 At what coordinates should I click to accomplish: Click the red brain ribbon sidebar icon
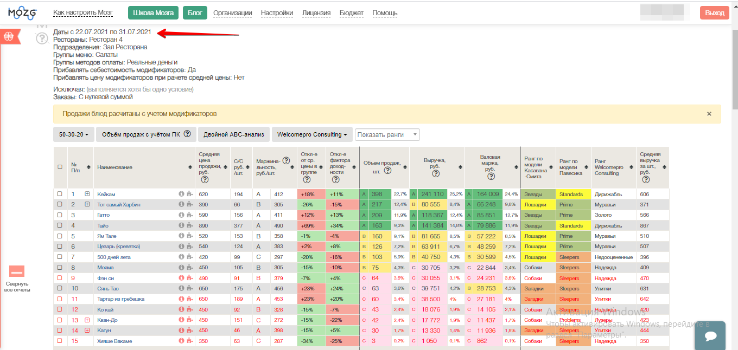9,37
